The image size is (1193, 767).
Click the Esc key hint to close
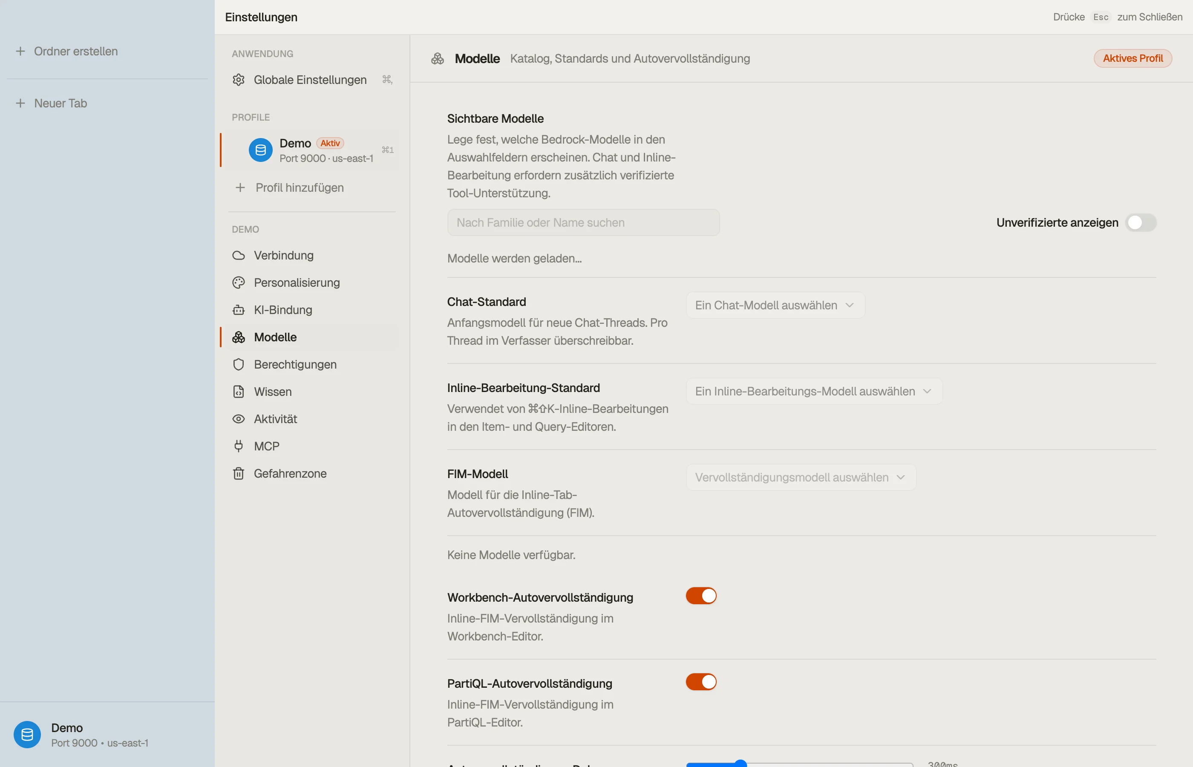click(1101, 17)
